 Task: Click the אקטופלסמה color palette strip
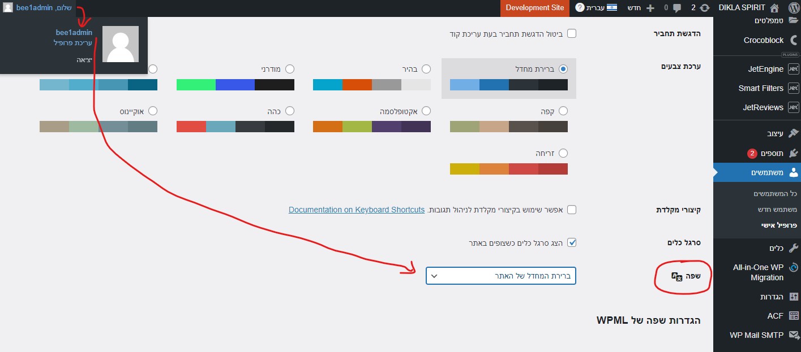[372, 127]
